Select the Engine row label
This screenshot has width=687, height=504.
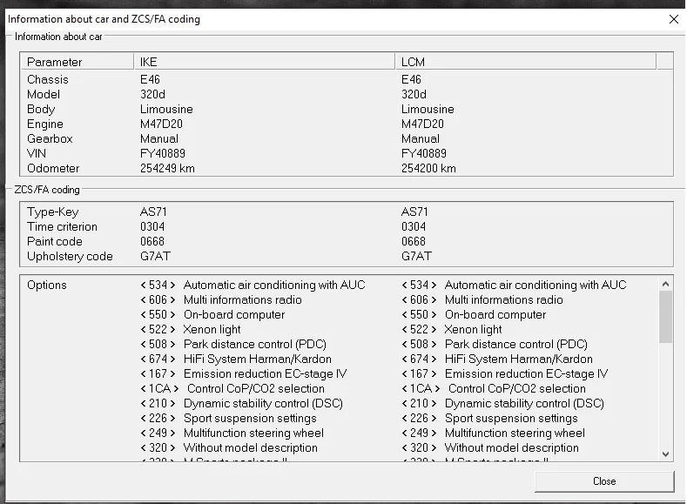tap(45, 124)
